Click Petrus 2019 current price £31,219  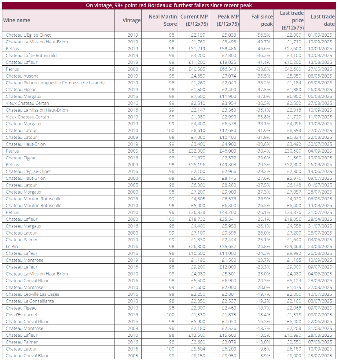[197, 49]
